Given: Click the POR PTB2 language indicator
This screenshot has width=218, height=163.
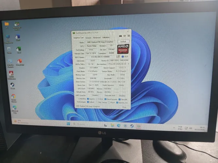Looking at the screenshot, I should click(x=180, y=128).
